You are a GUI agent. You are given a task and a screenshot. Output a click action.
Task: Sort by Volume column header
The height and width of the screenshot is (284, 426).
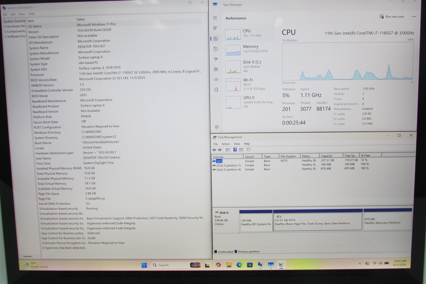(x=228, y=157)
